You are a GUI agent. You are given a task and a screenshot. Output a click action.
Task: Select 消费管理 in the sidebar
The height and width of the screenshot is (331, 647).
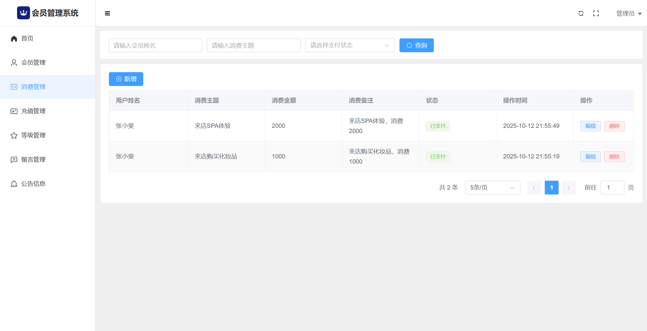point(33,87)
